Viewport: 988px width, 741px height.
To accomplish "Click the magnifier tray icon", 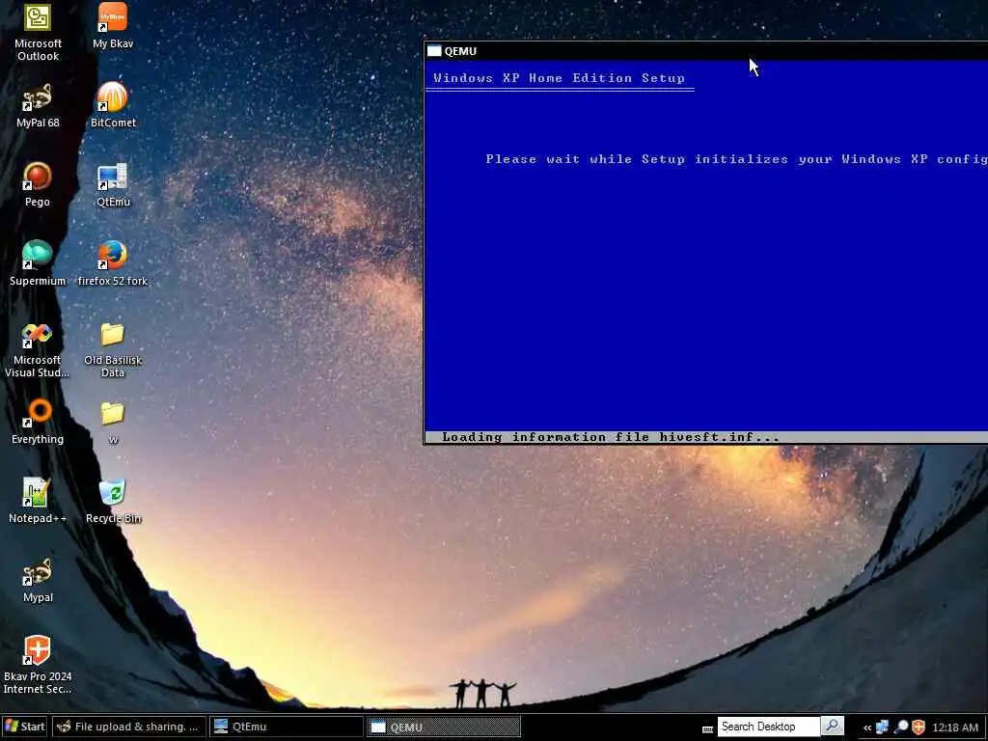I will (x=901, y=727).
